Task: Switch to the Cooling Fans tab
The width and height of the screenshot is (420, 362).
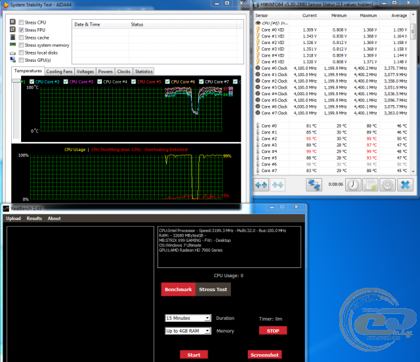Action: pyautogui.click(x=59, y=72)
